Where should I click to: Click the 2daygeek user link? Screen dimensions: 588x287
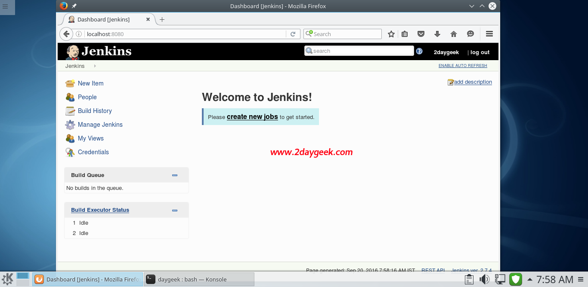446,52
